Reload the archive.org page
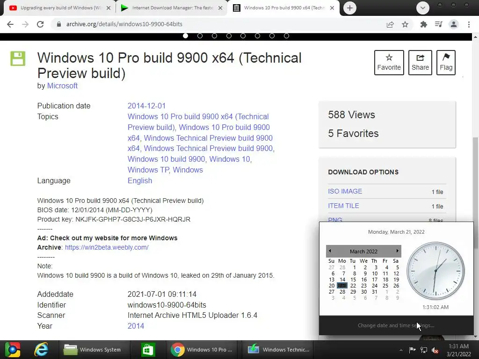 tap(40, 24)
